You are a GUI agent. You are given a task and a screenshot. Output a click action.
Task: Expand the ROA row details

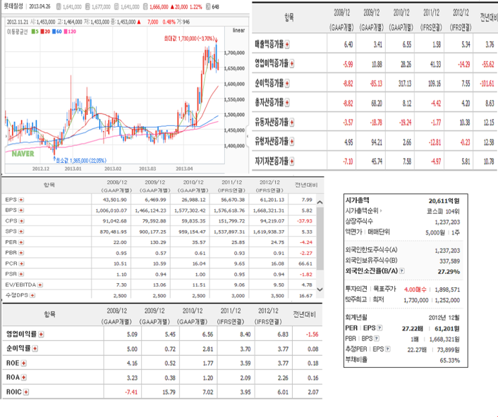[x=24, y=377]
